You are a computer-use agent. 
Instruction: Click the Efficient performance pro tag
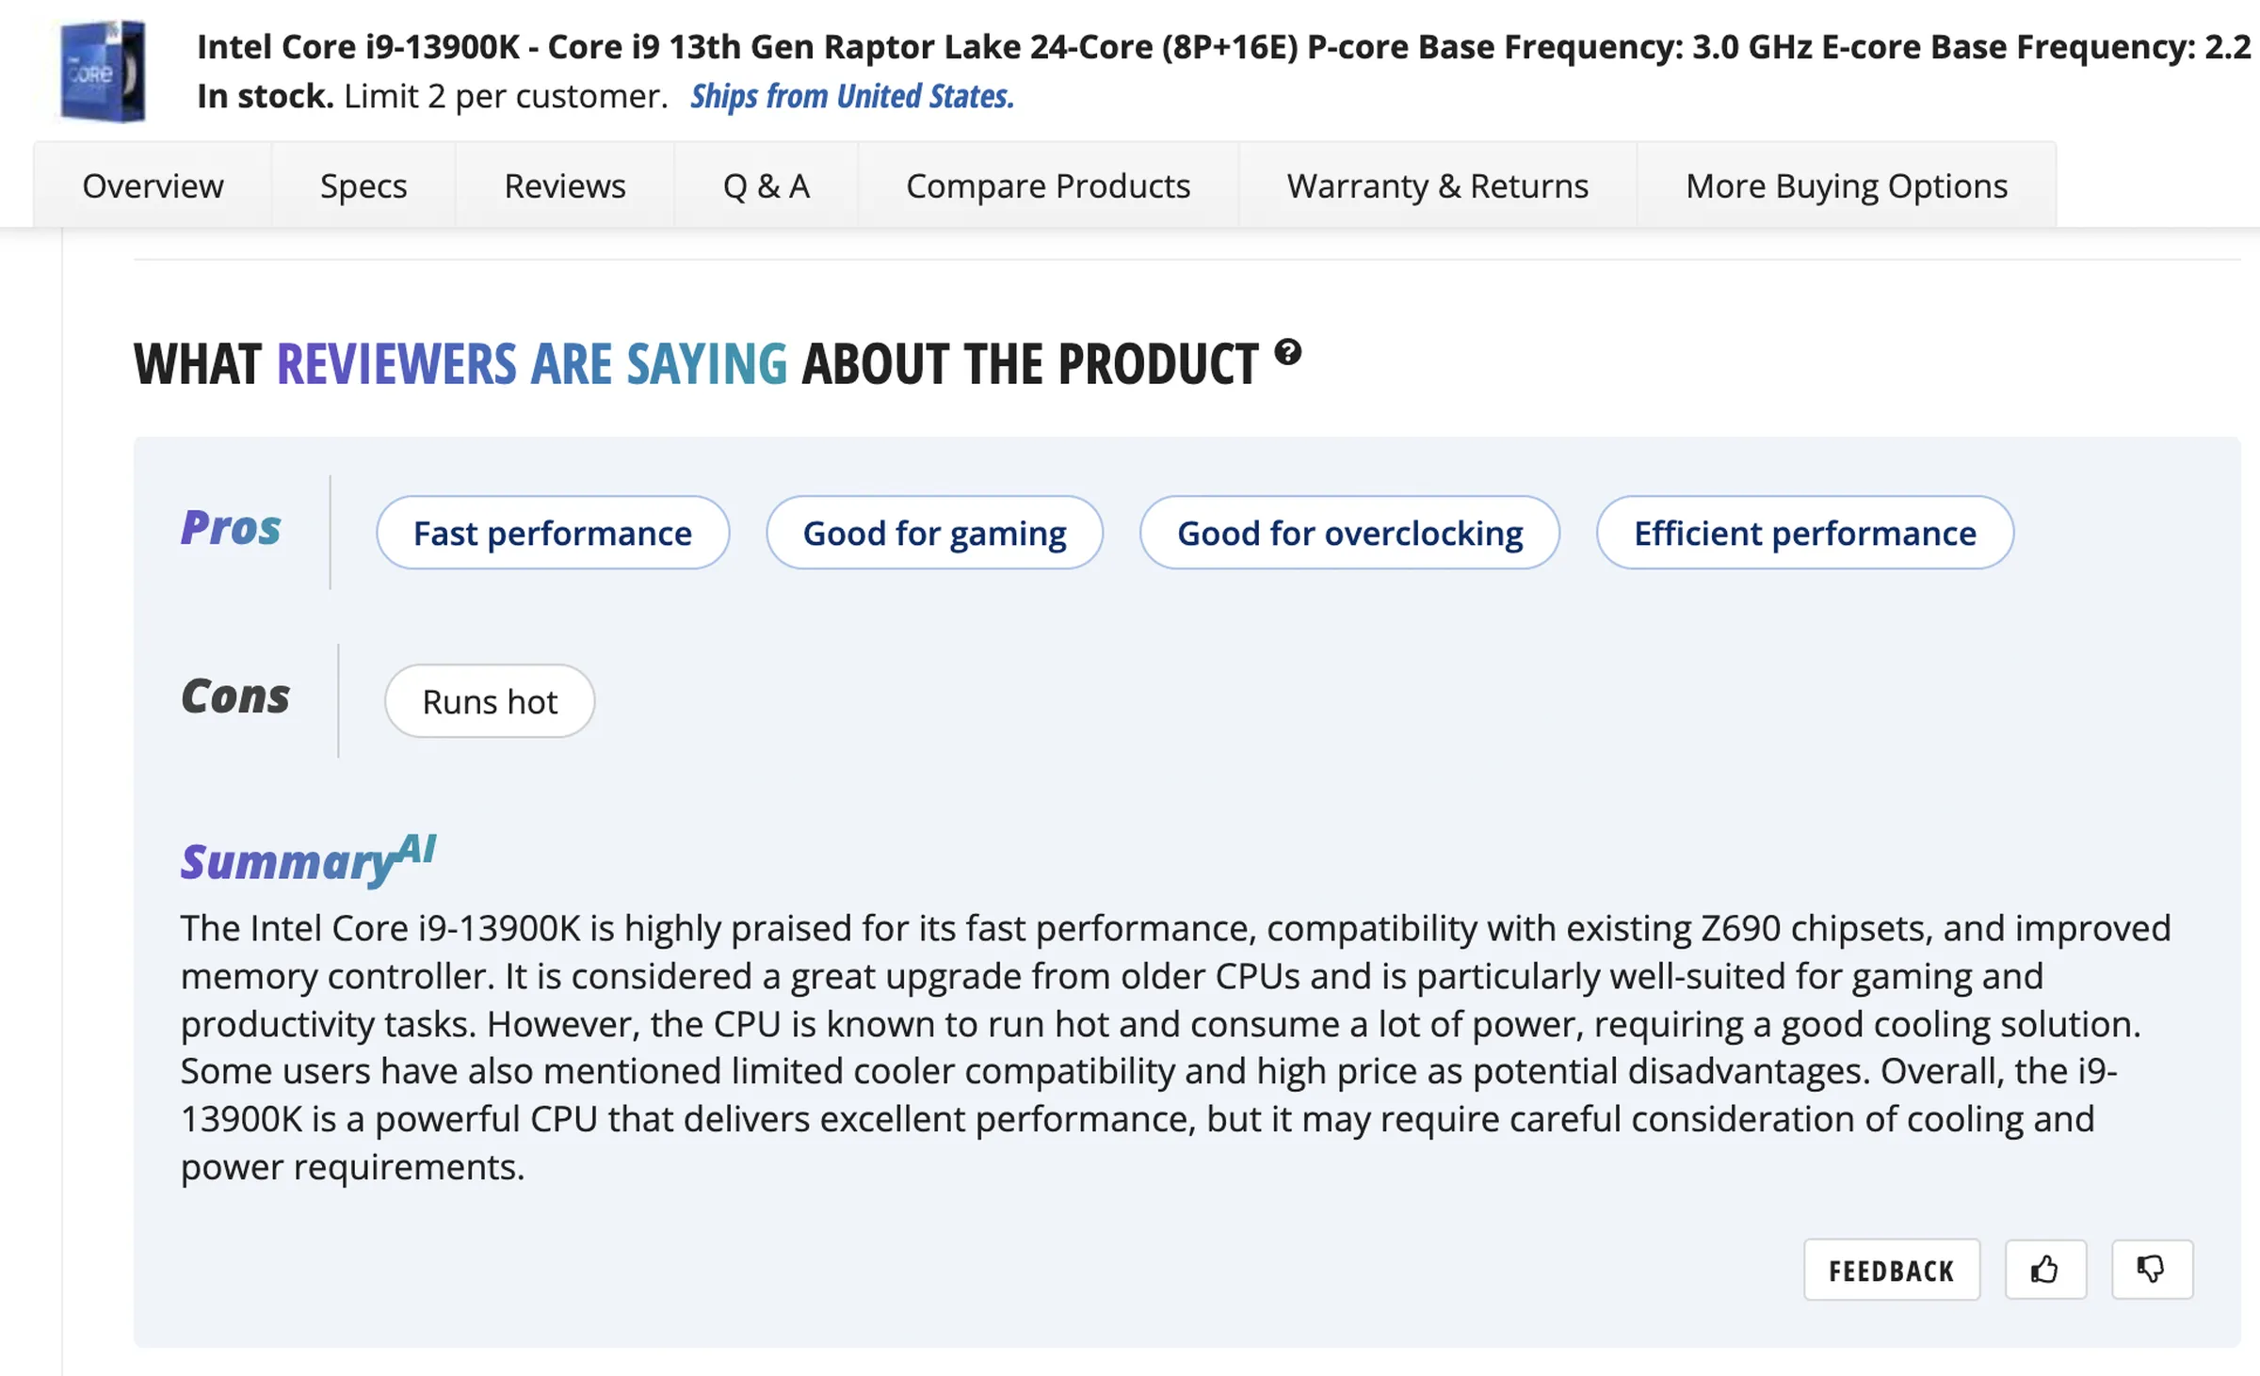tap(1805, 533)
